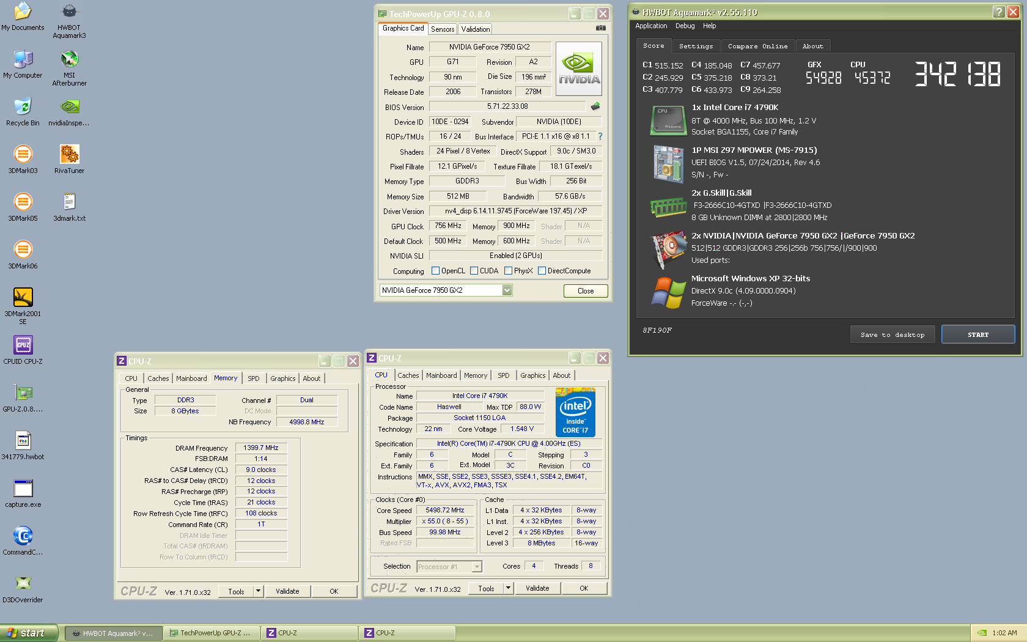Toggle CUDA checkbox in GPU-Z
The image size is (1027, 642).
coord(474,271)
